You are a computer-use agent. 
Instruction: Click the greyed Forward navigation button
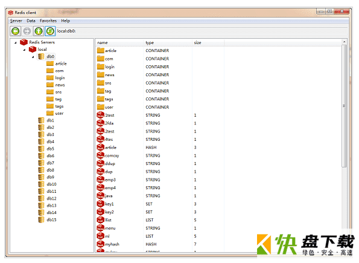pyautogui.click(x=27, y=31)
